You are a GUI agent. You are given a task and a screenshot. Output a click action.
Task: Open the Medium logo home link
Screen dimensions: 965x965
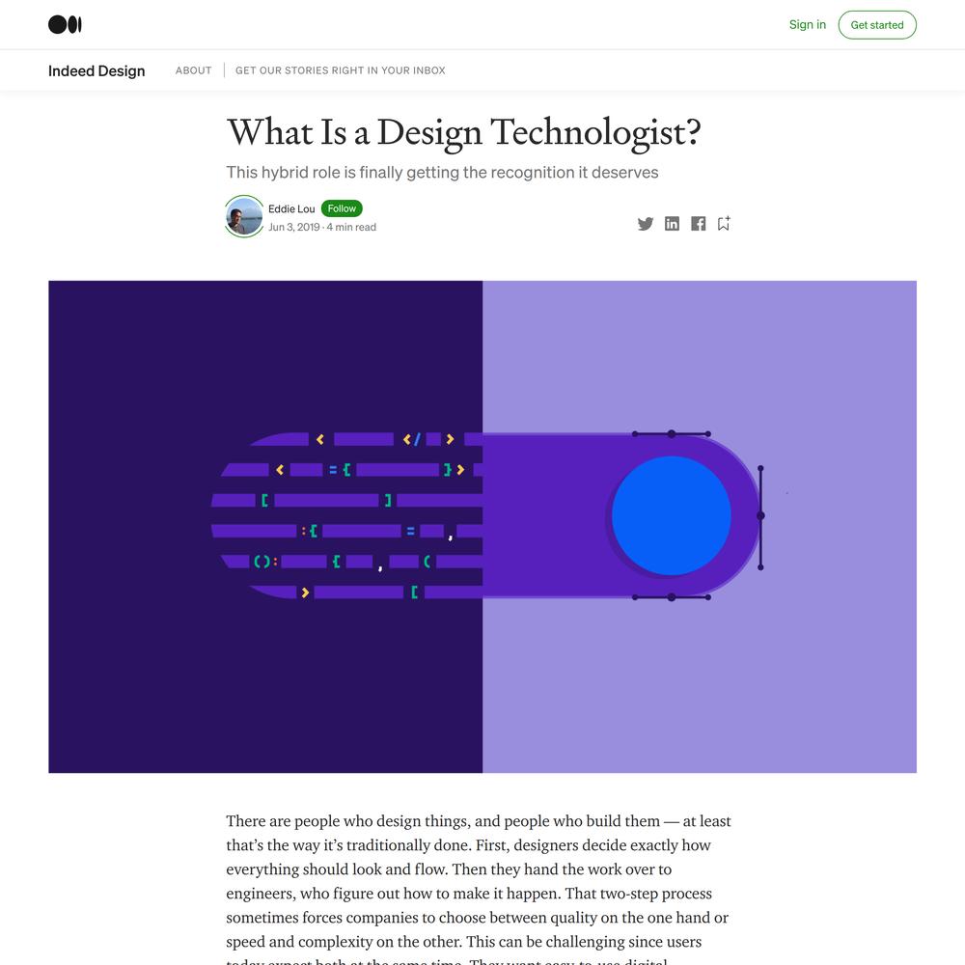point(65,25)
